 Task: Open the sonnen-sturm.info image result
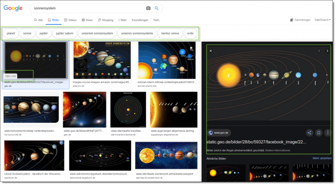pyautogui.click(x=167, y=60)
